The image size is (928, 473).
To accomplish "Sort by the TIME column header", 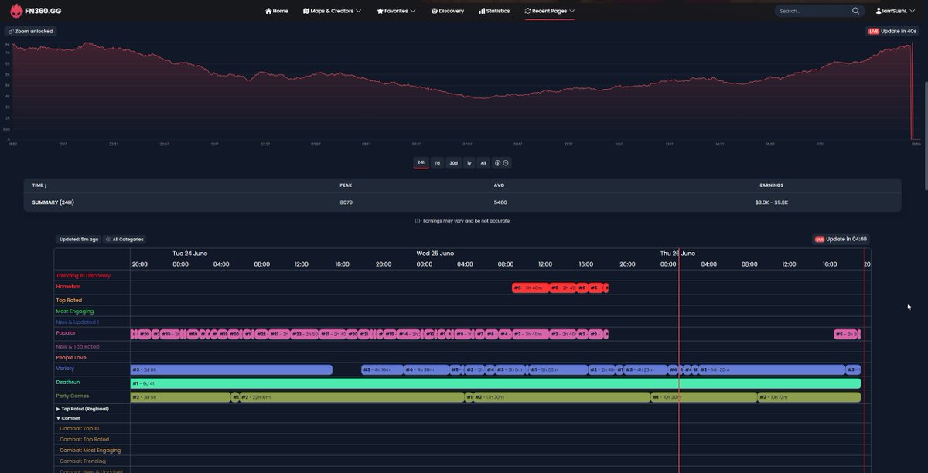I will point(39,185).
